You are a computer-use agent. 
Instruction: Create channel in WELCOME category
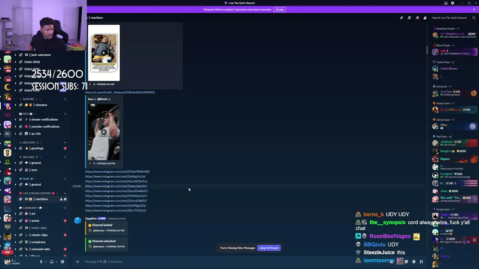pyautogui.click(x=65, y=142)
